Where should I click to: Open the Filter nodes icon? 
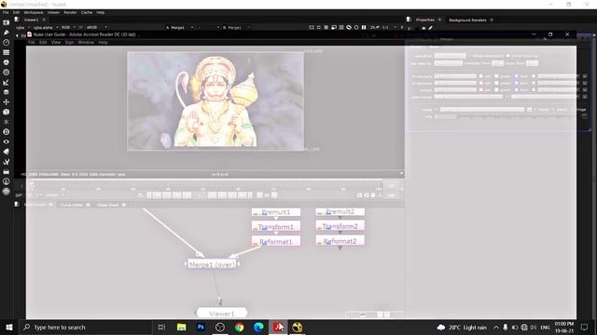7,73
